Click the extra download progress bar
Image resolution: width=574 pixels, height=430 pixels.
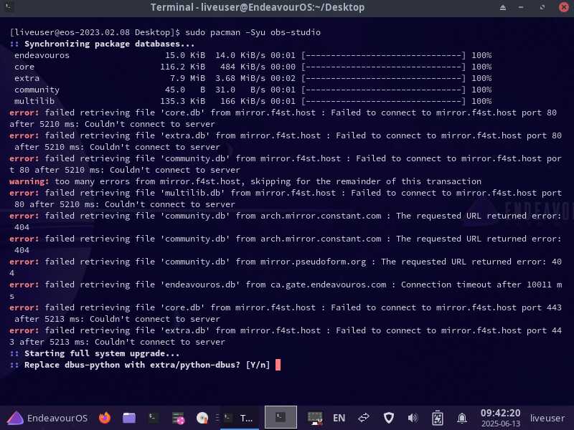[383, 78]
